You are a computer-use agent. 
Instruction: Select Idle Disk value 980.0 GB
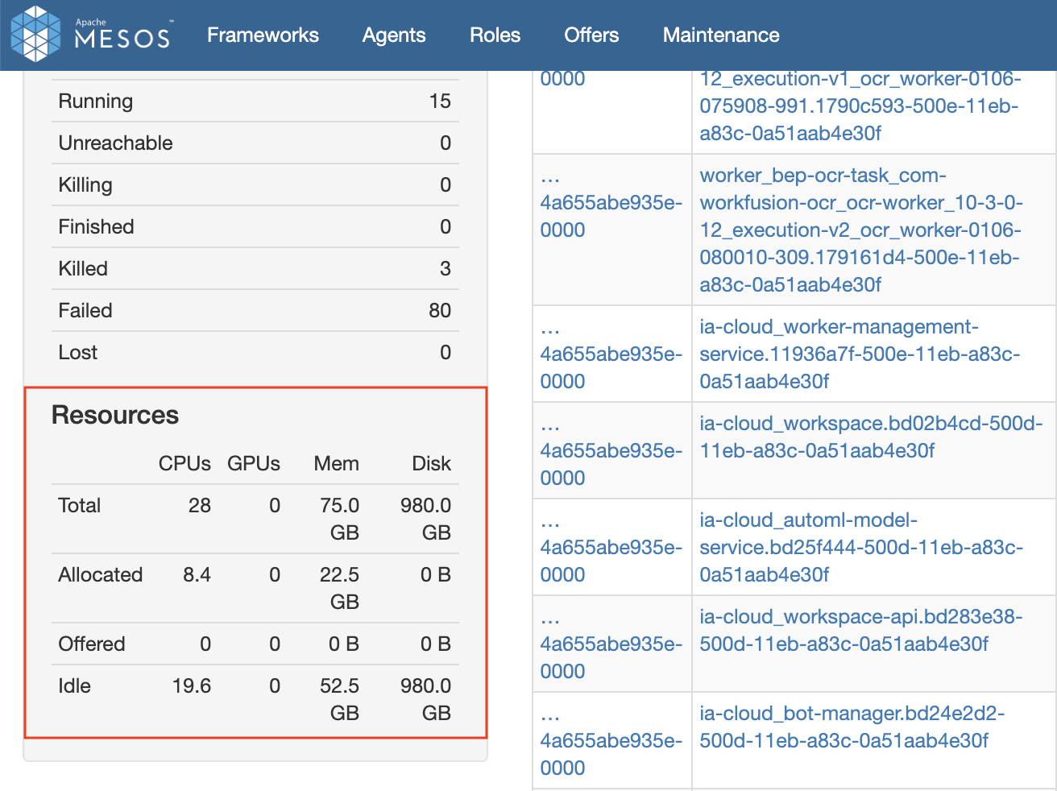click(426, 699)
